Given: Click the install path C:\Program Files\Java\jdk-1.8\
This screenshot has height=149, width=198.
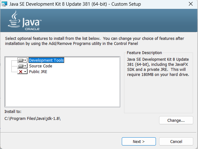Looking at the screenshot, I should point(33,119).
